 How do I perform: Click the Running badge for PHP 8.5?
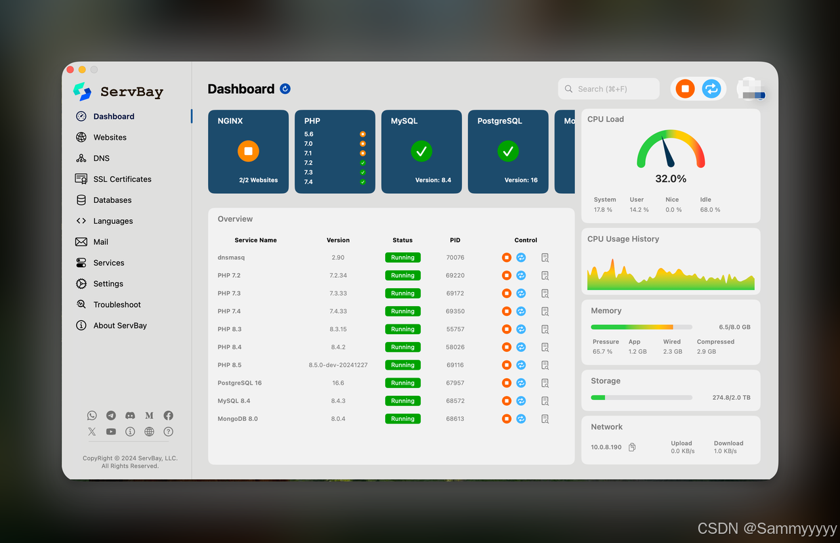point(403,365)
